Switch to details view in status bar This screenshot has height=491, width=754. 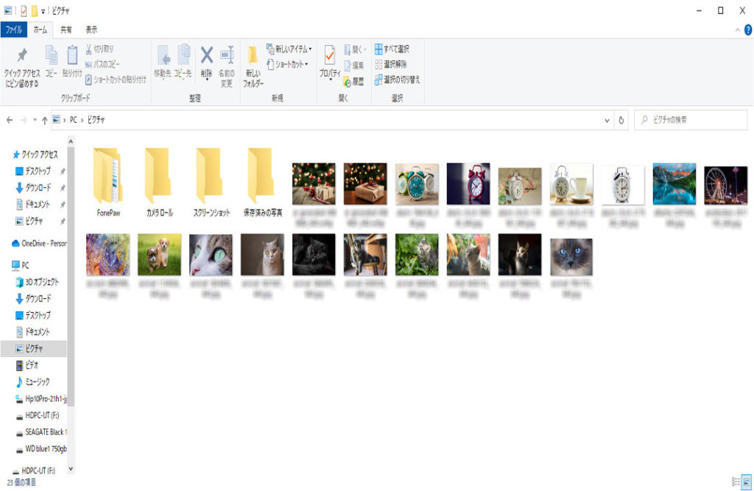[x=735, y=481]
